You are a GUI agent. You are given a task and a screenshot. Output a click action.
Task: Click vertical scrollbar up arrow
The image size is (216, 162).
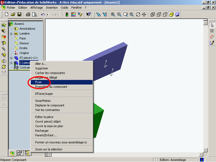click(x=205, y=23)
